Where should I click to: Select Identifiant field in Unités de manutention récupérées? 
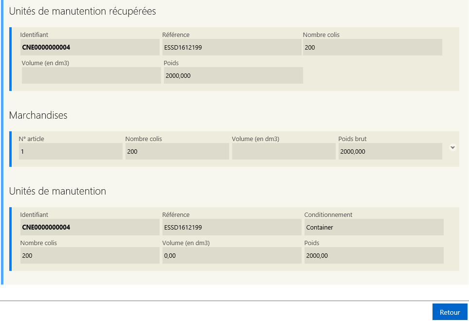pyautogui.click(x=90, y=47)
